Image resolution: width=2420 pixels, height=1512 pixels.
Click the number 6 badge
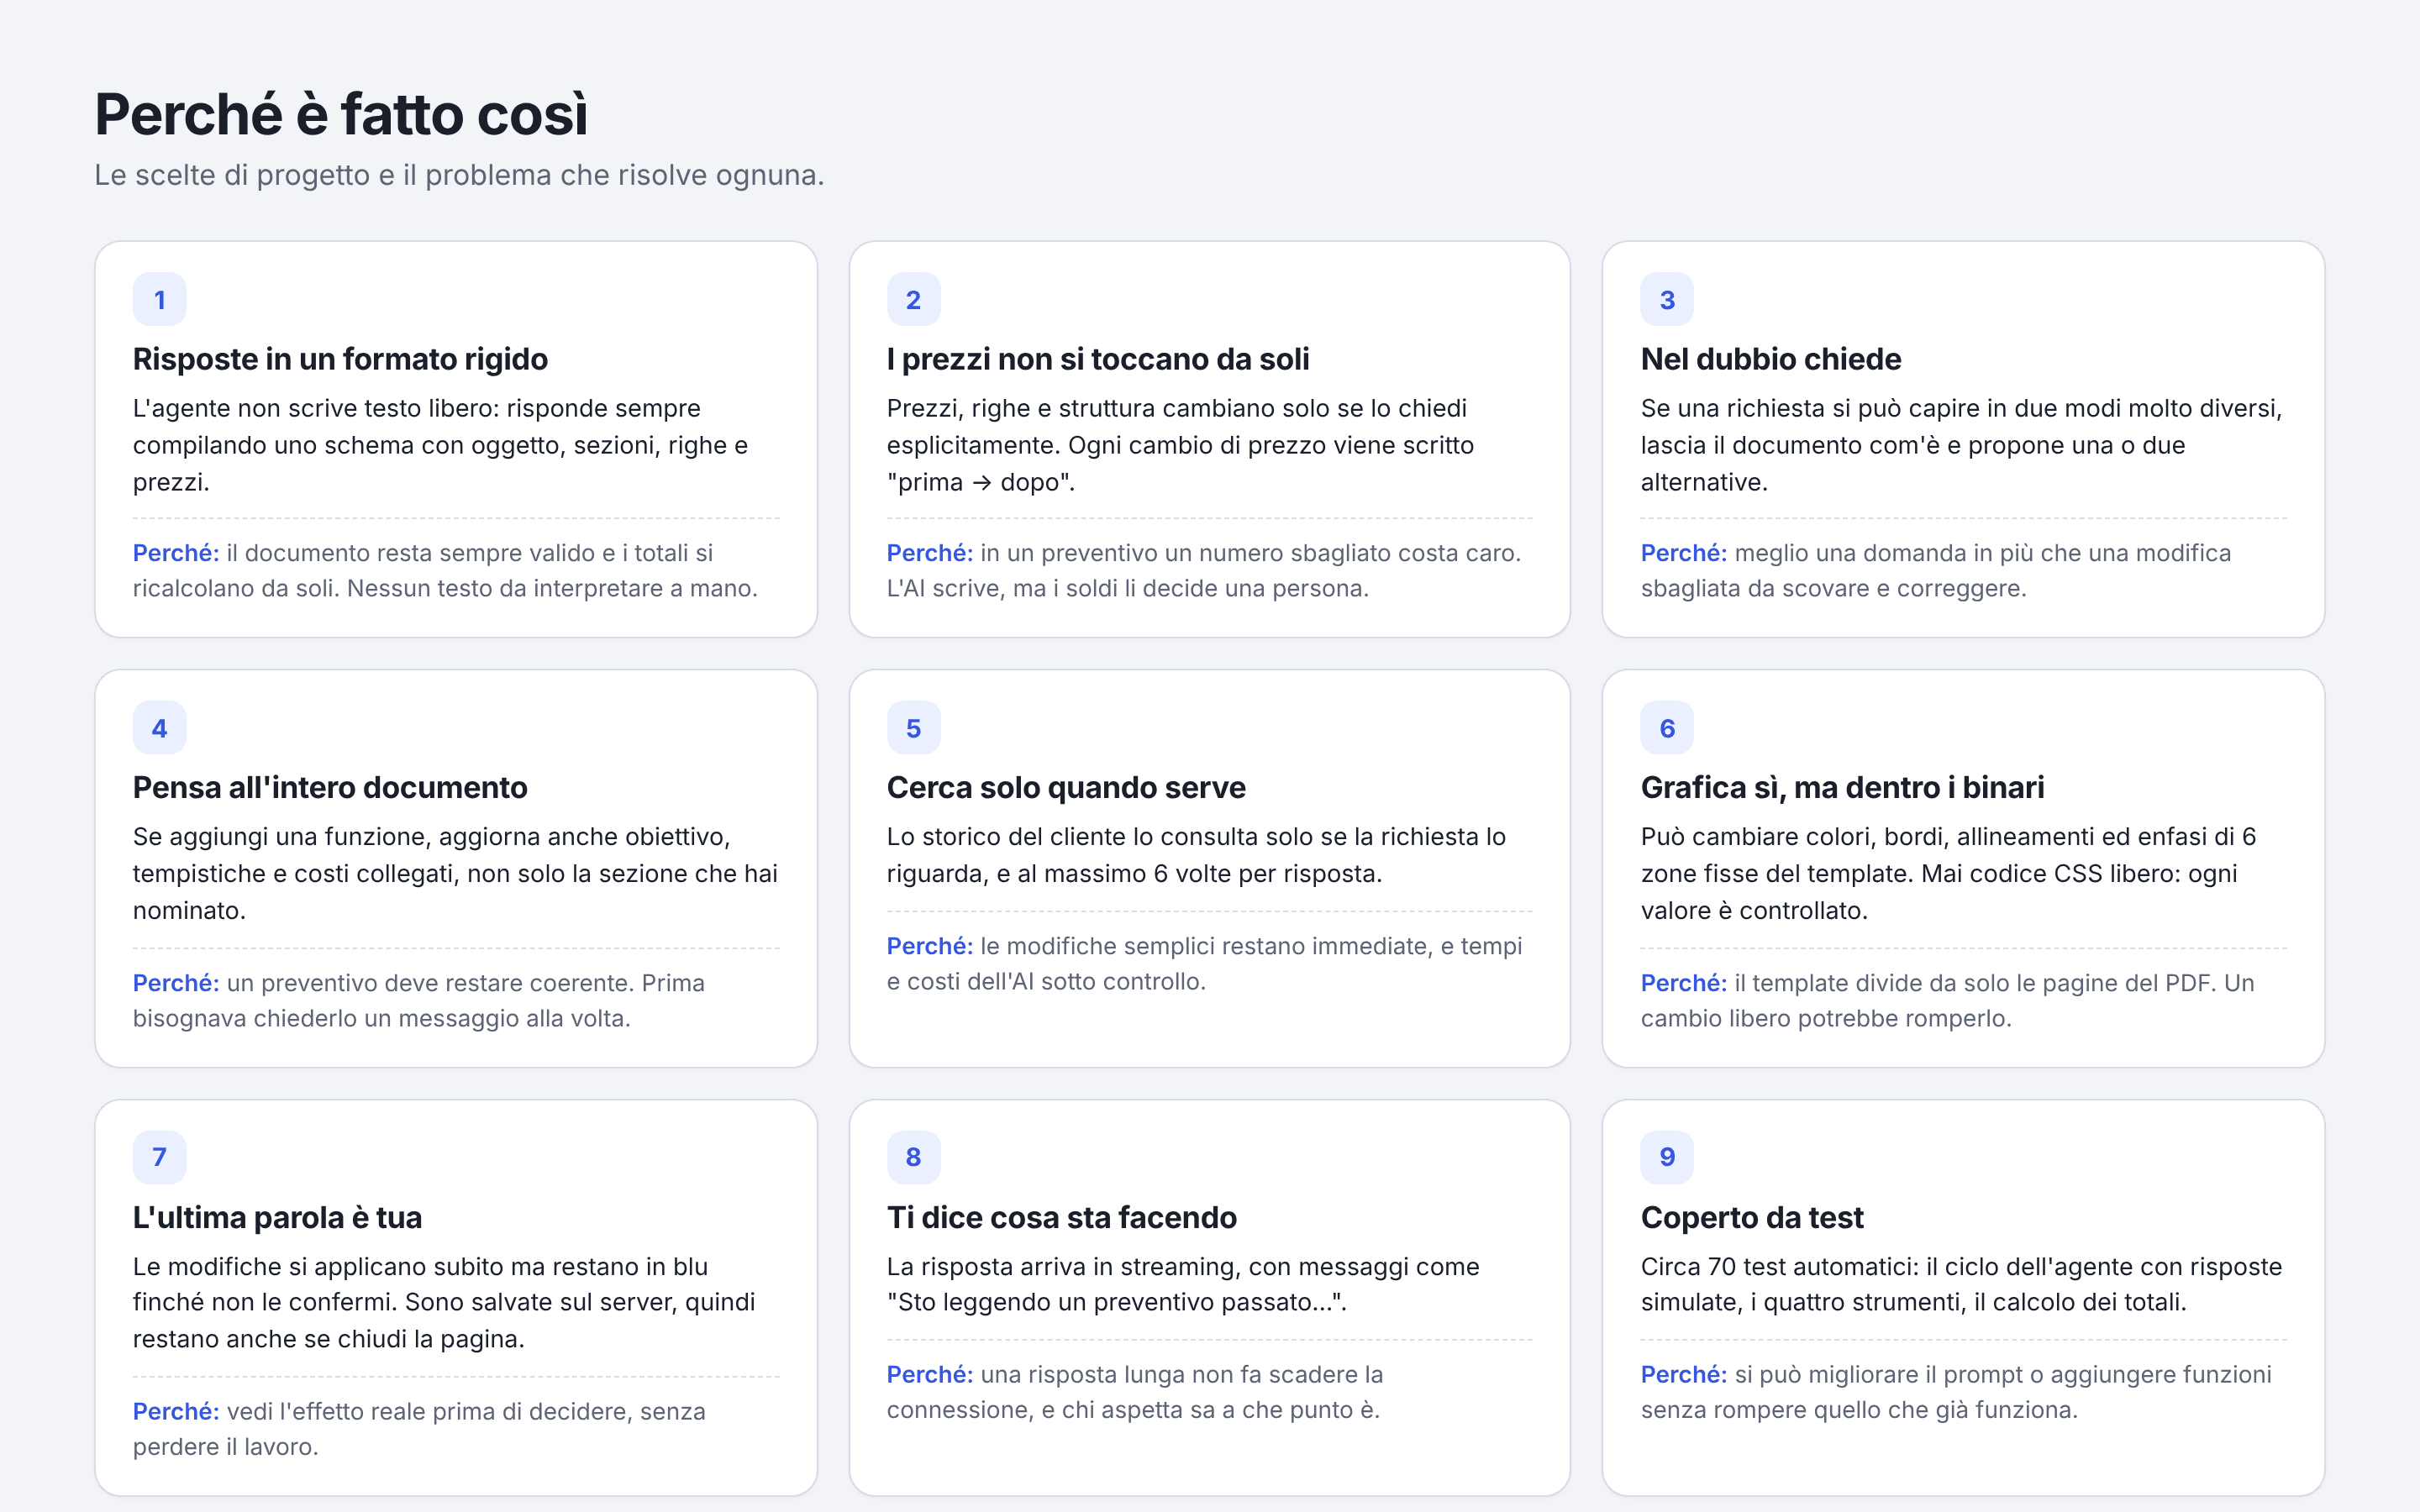[x=1667, y=728]
